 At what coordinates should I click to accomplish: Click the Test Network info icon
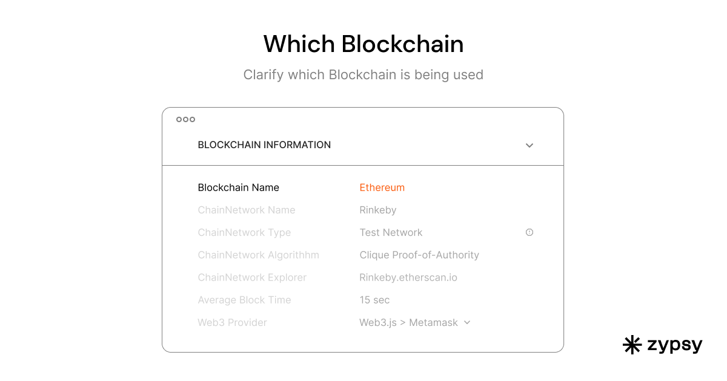click(x=529, y=232)
